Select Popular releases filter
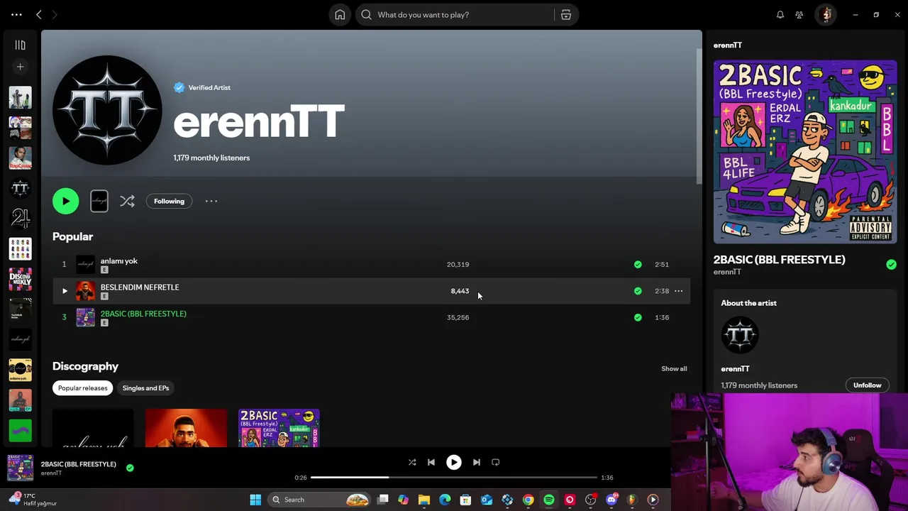 83,388
